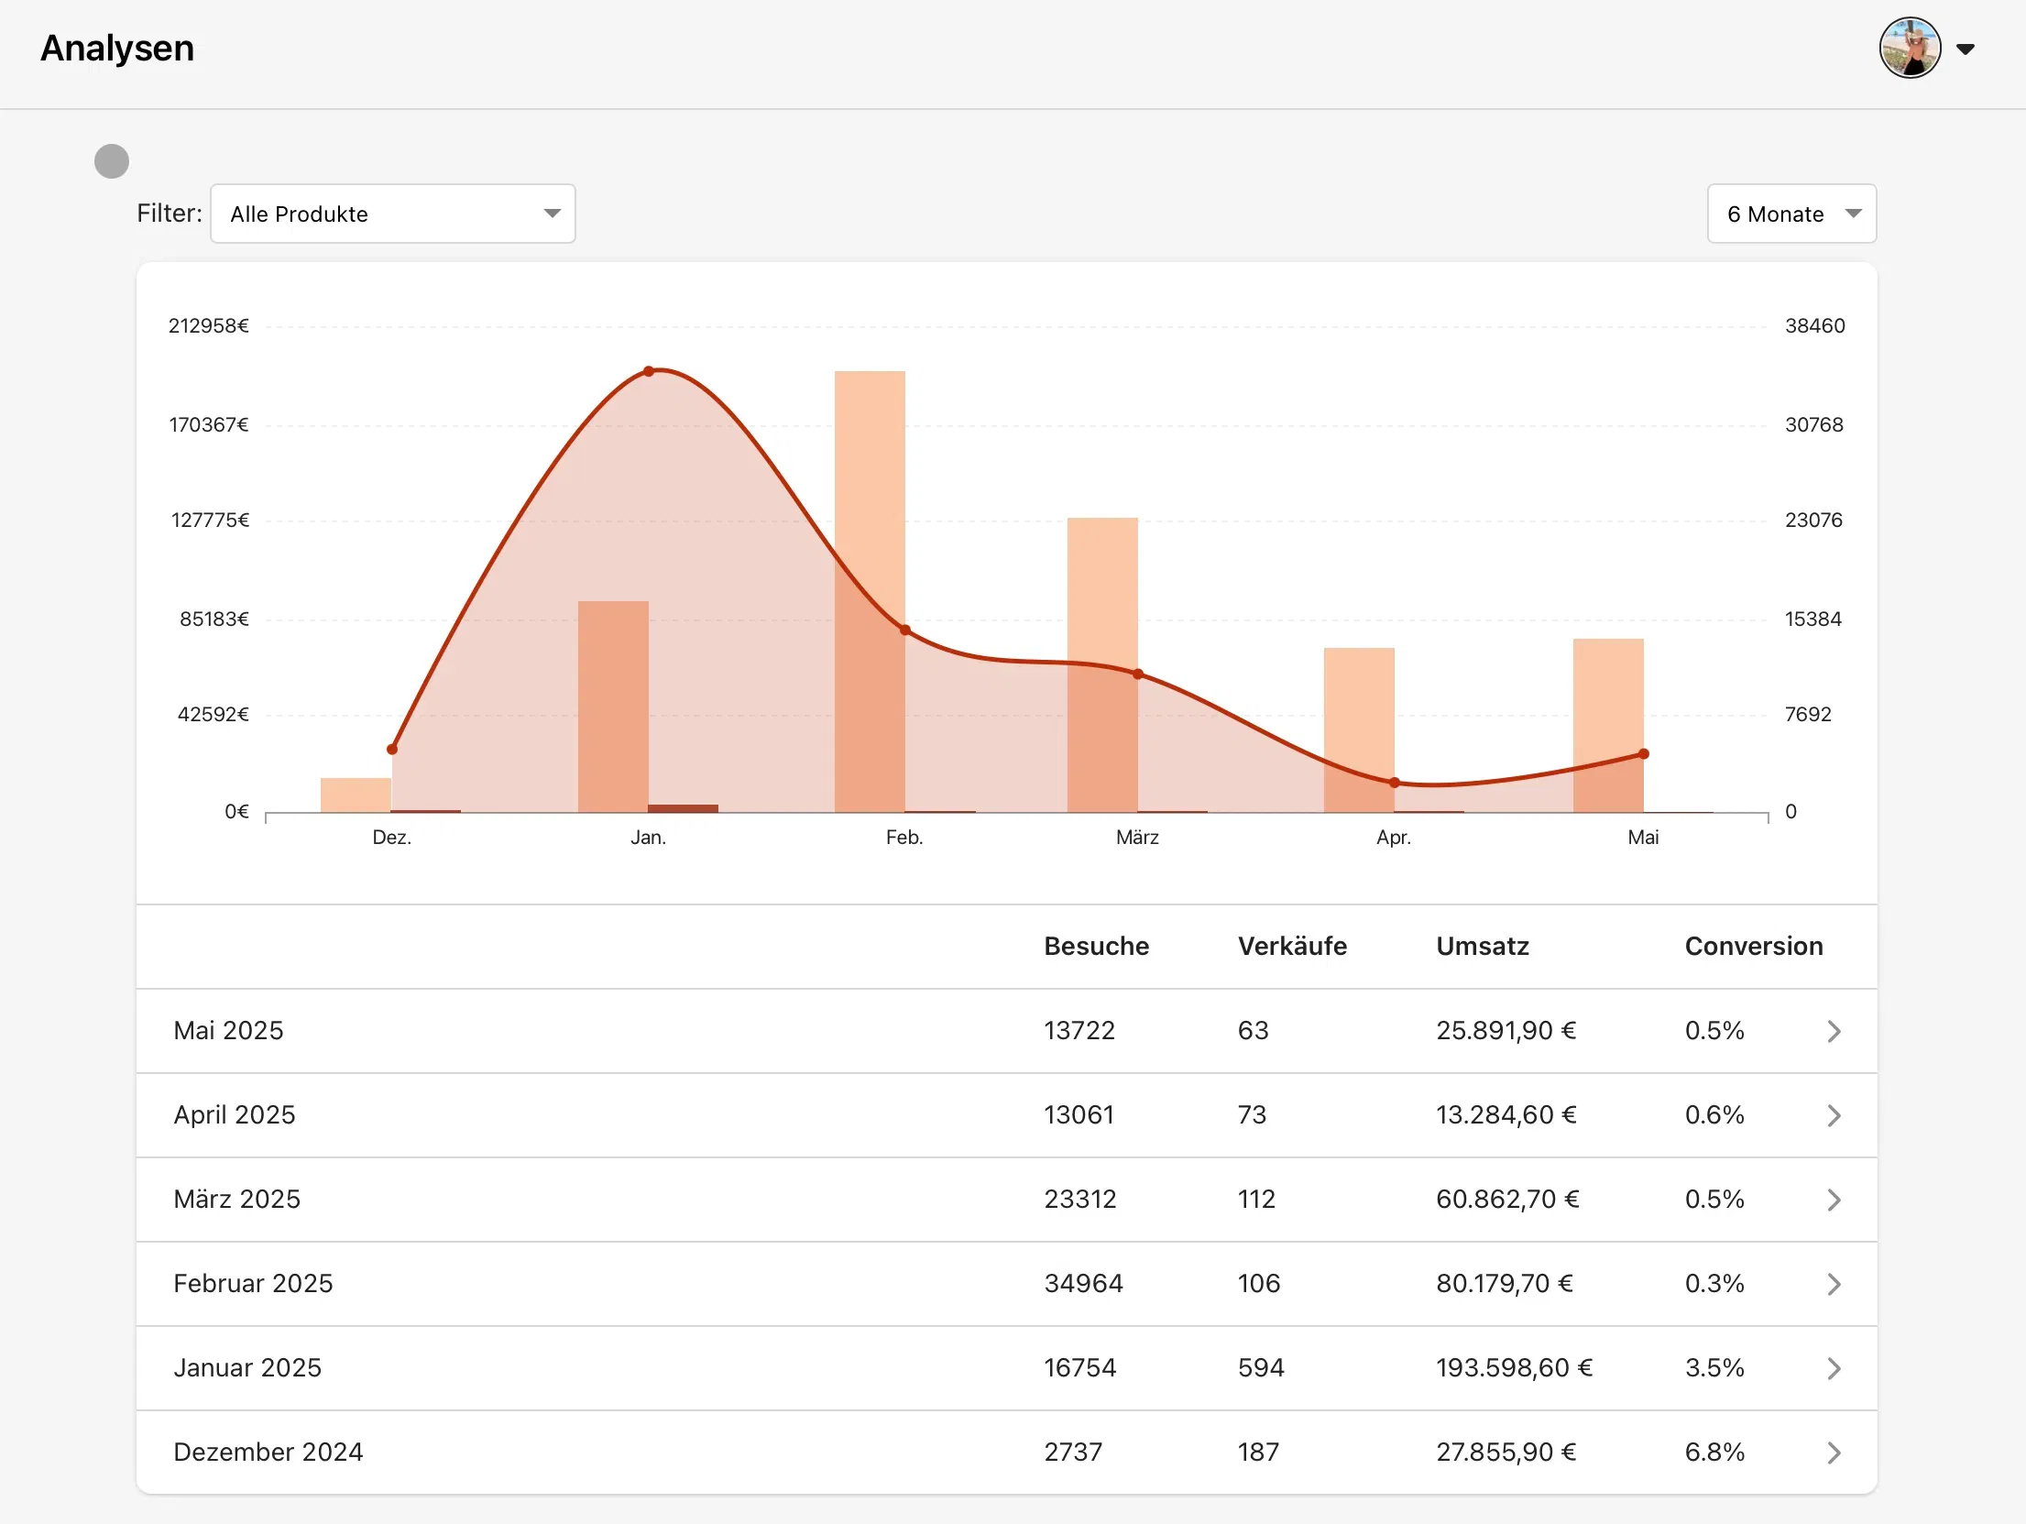Open Mai 2025 details via chevron arrow

(x=1834, y=1031)
